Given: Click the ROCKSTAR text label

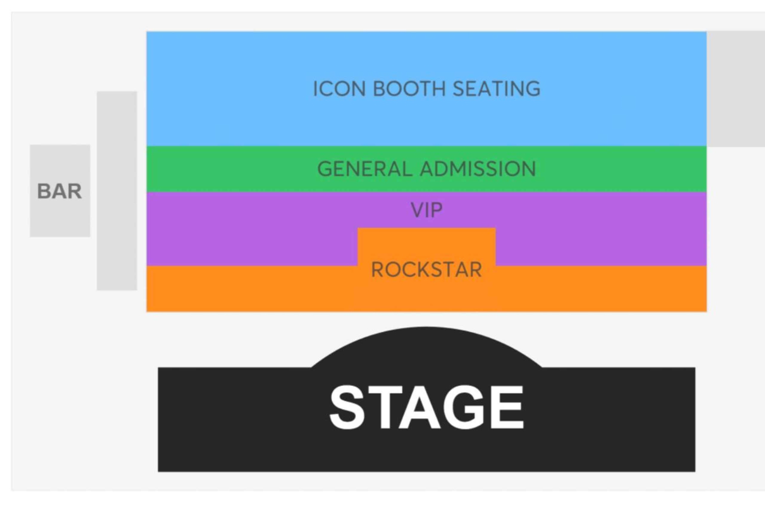Looking at the screenshot, I should 426,270.
